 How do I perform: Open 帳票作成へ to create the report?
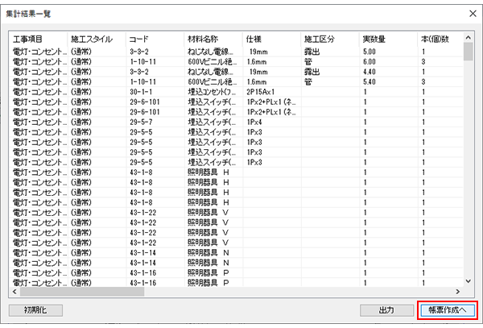(x=448, y=309)
